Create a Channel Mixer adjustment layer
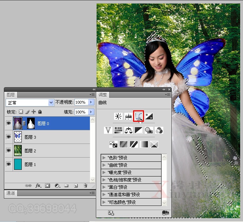The height and width of the screenshot is (222, 243). [159, 130]
